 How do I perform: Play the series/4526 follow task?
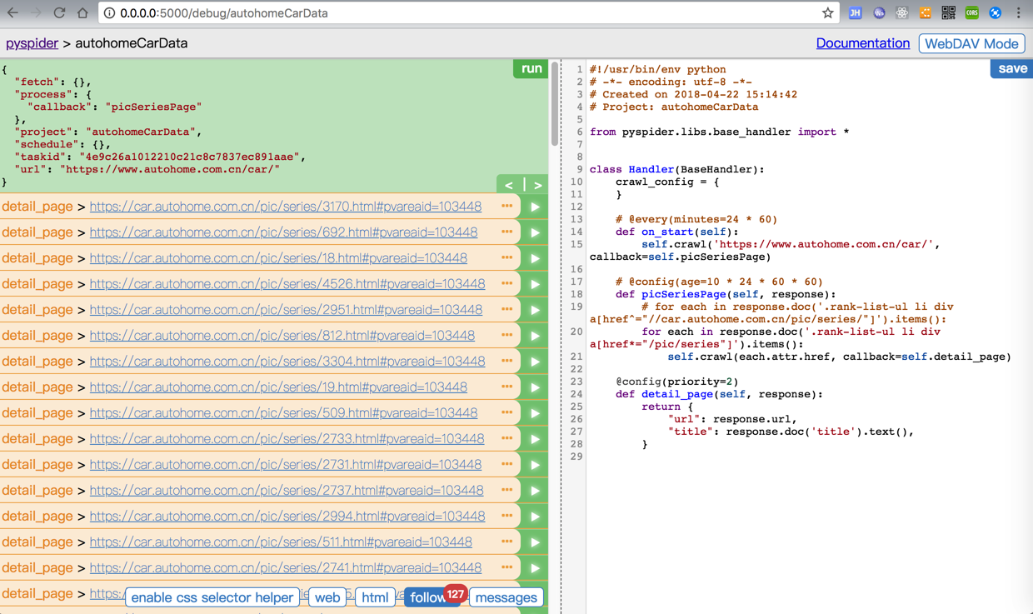(x=535, y=284)
